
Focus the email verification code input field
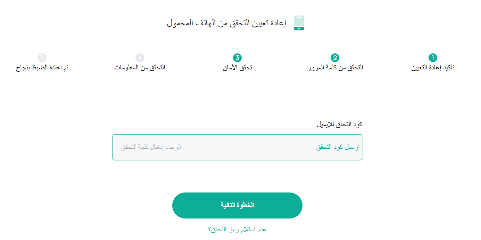(x=212, y=147)
